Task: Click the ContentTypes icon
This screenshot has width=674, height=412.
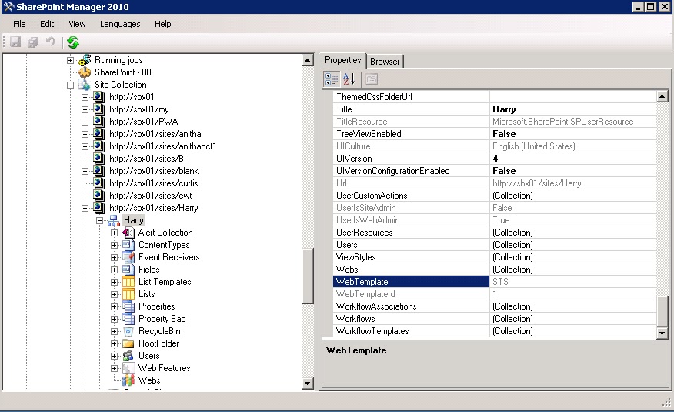Action: click(x=128, y=245)
